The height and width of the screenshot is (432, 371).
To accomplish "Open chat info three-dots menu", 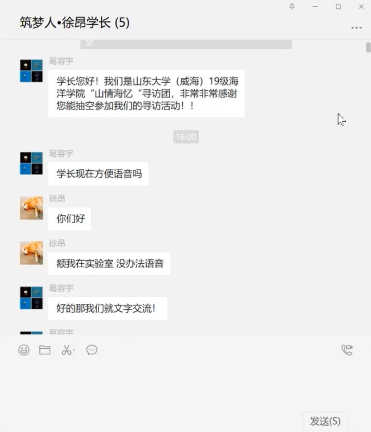I will tap(356, 28).
